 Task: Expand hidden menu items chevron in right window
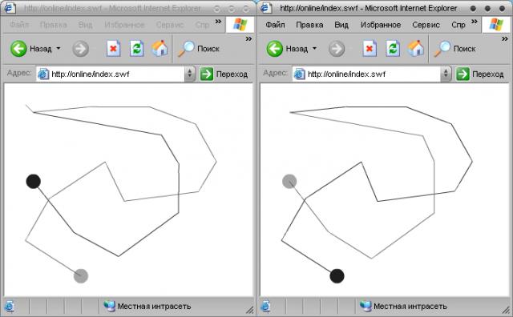tap(475, 22)
